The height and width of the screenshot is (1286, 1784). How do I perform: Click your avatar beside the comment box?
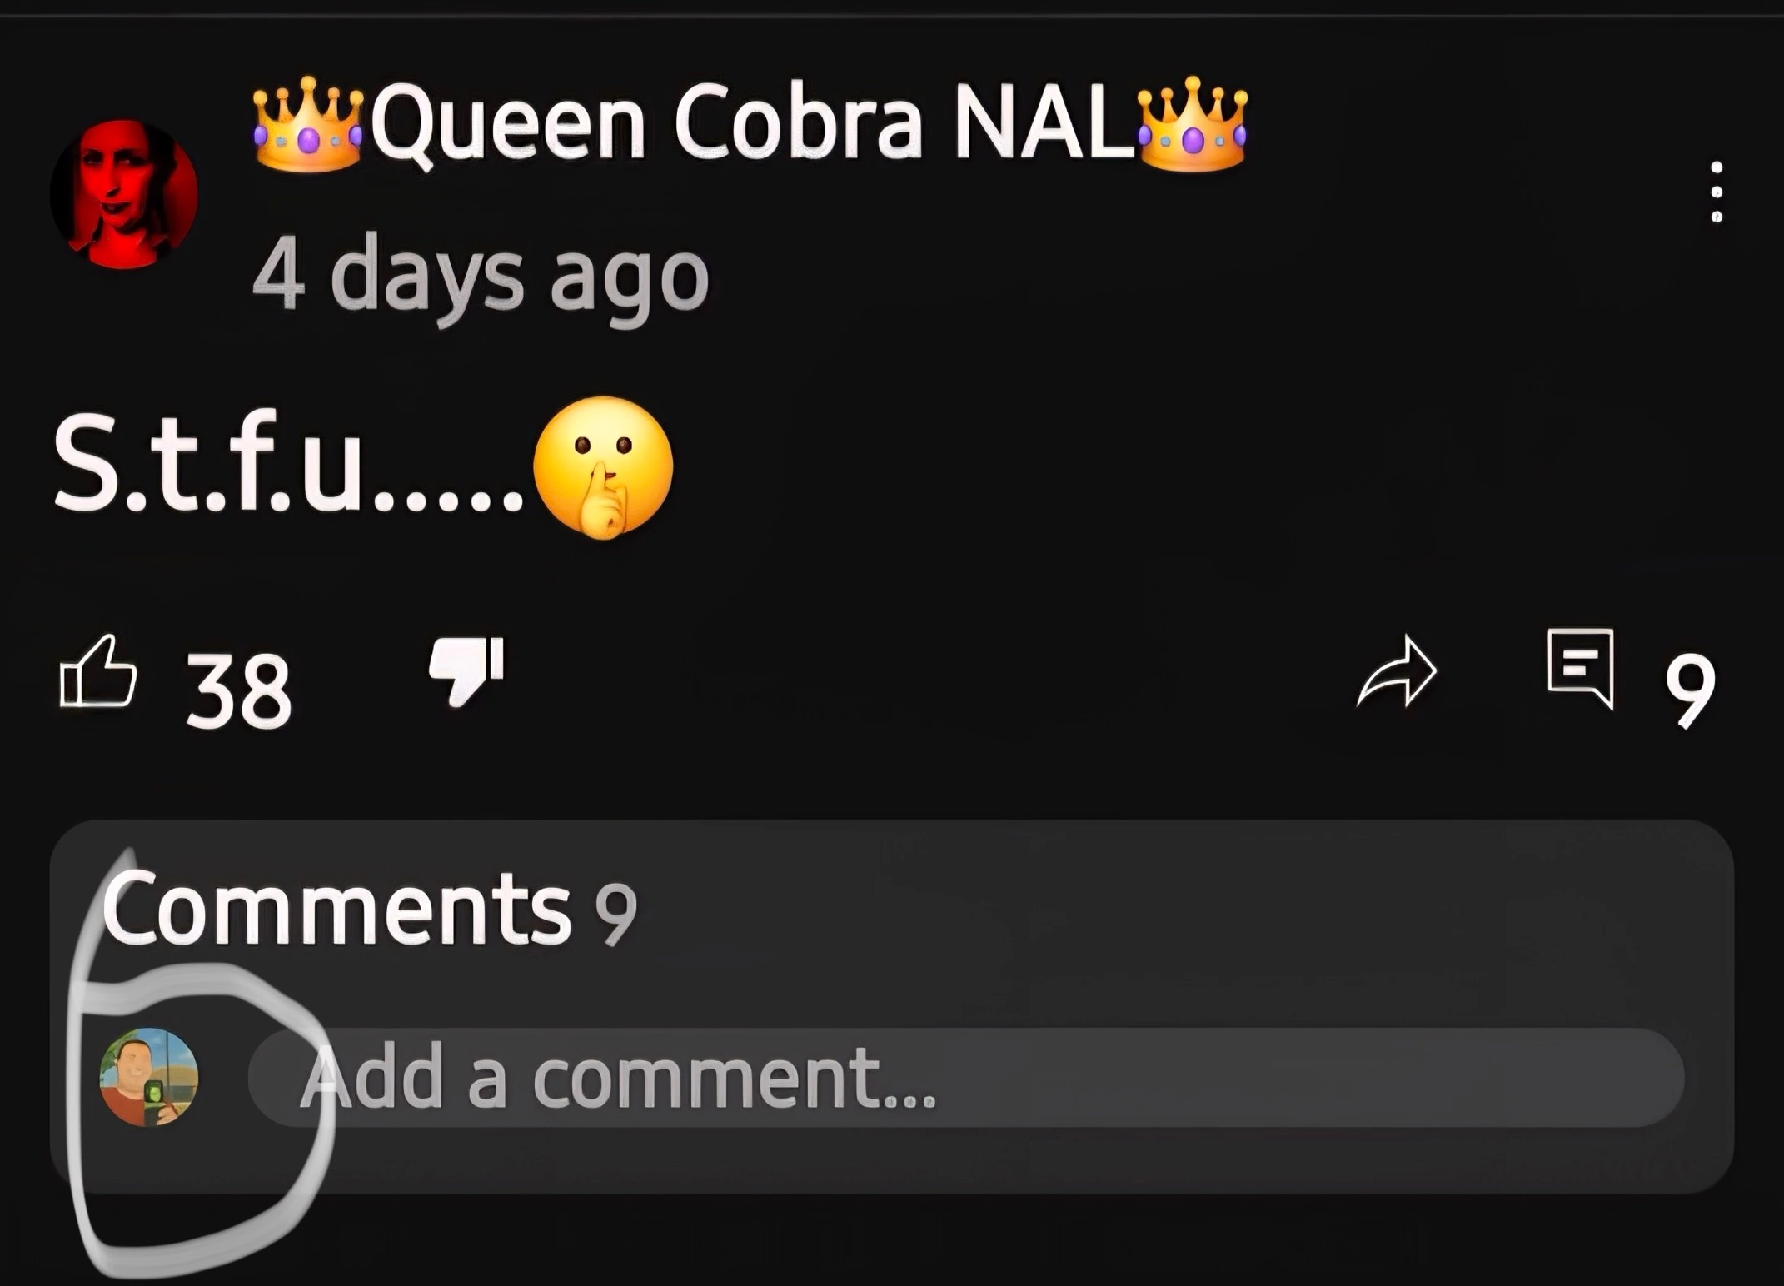(x=149, y=1077)
